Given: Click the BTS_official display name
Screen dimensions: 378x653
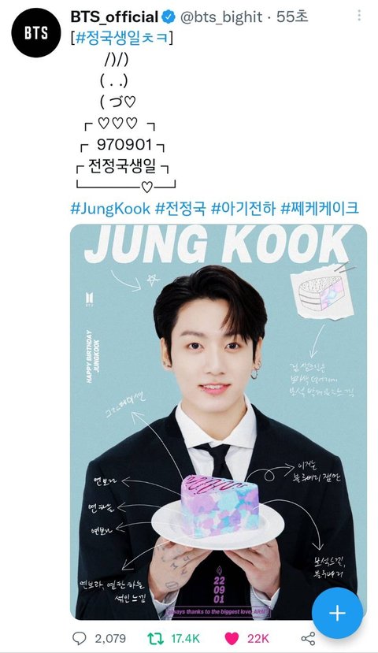Looking at the screenshot, I should pyautogui.click(x=114, y=17).
